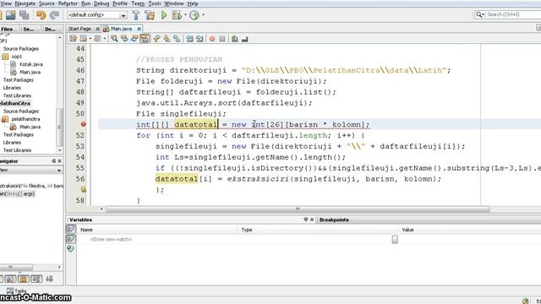
Task: Click the Enter new watch field
Action: (111, 239)
